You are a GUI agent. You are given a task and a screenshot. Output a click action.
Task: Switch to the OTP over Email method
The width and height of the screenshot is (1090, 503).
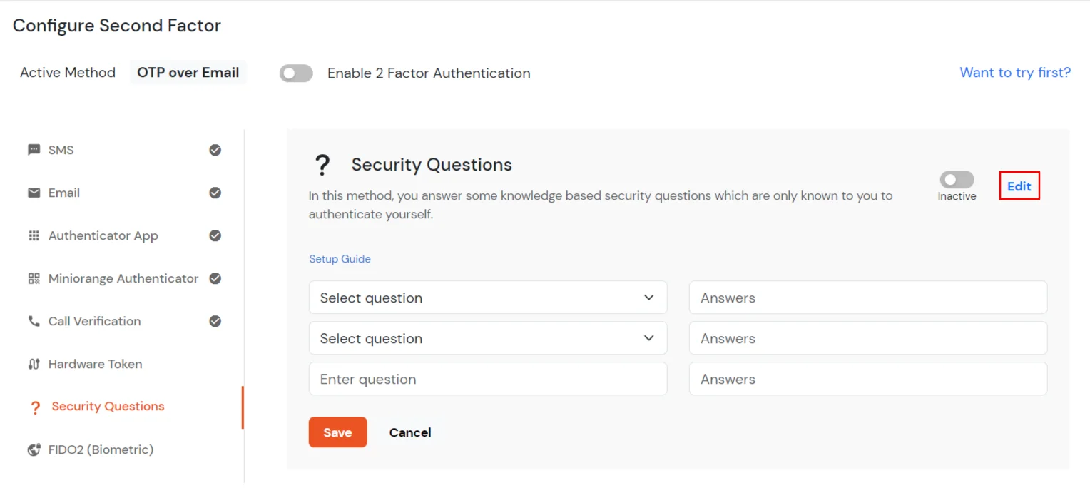coord(188,72)
